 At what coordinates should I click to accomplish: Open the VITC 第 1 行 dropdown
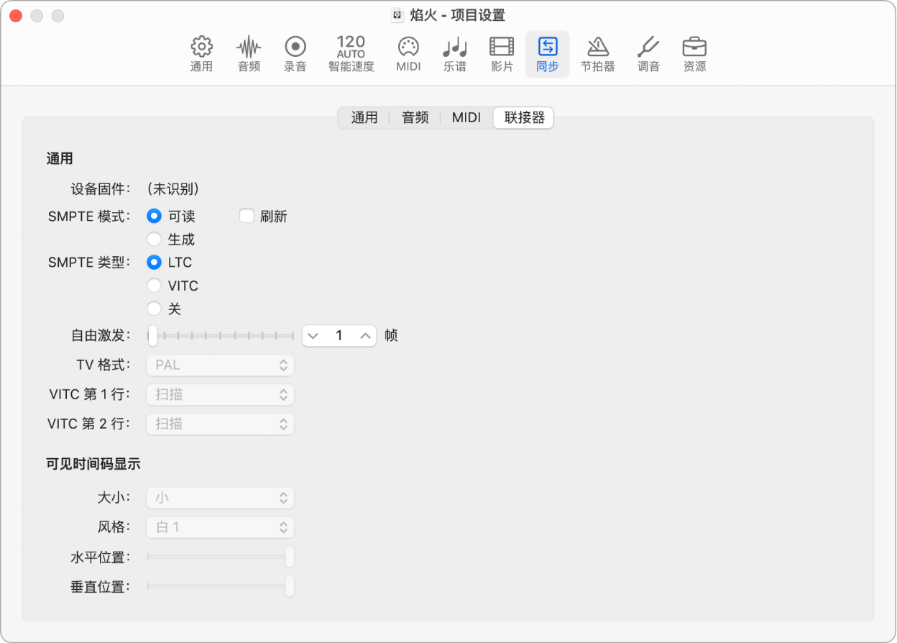(221, 394)
